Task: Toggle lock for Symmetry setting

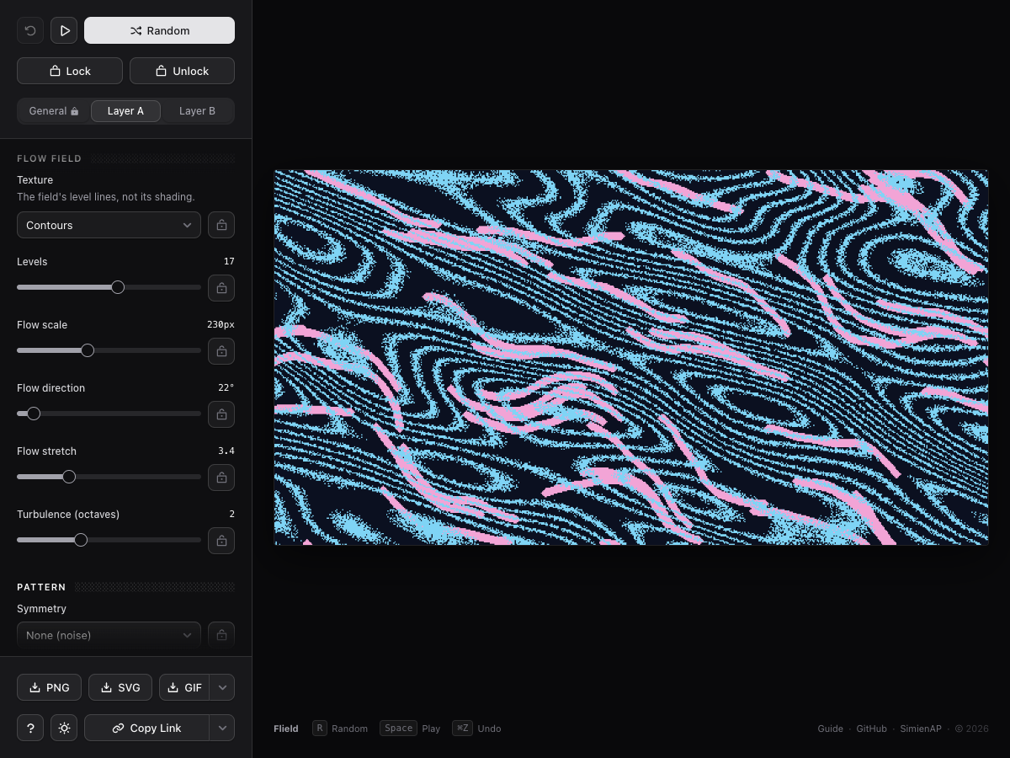Action: click(x=221, y=635)
